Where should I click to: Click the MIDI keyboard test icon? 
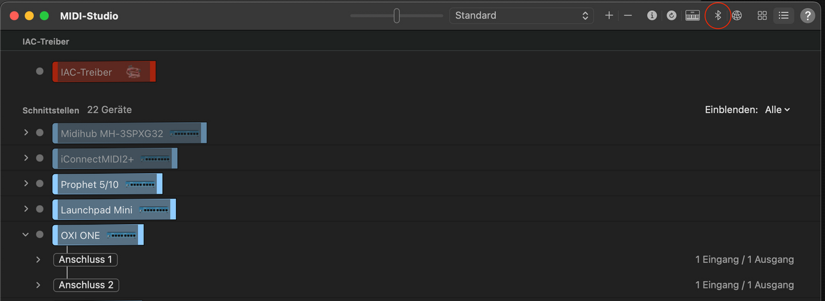[692, 16]
